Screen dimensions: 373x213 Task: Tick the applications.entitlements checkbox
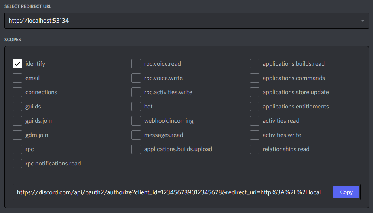(255, 106)
